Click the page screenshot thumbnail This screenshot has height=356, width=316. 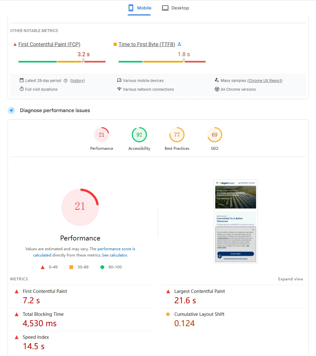(236, 222)
